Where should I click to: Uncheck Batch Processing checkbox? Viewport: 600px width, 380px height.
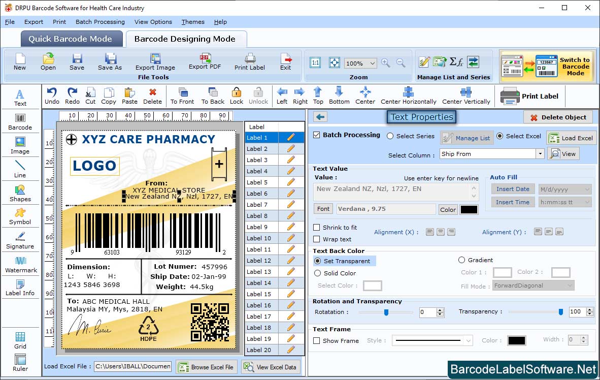click(316, 135)
